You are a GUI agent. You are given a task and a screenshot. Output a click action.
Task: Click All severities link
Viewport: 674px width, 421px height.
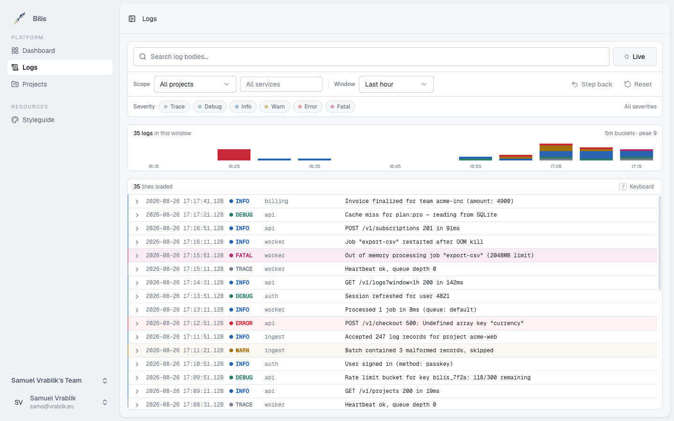point(640,107)
